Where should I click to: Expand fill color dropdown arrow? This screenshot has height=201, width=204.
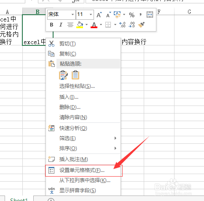point(86,25)
